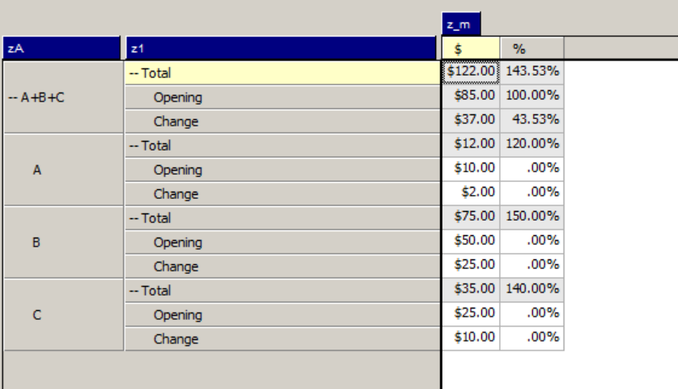Viewport: 678px width, 389px height.
Task: Click the z1 dimension header
Action: tap(282, 49)
